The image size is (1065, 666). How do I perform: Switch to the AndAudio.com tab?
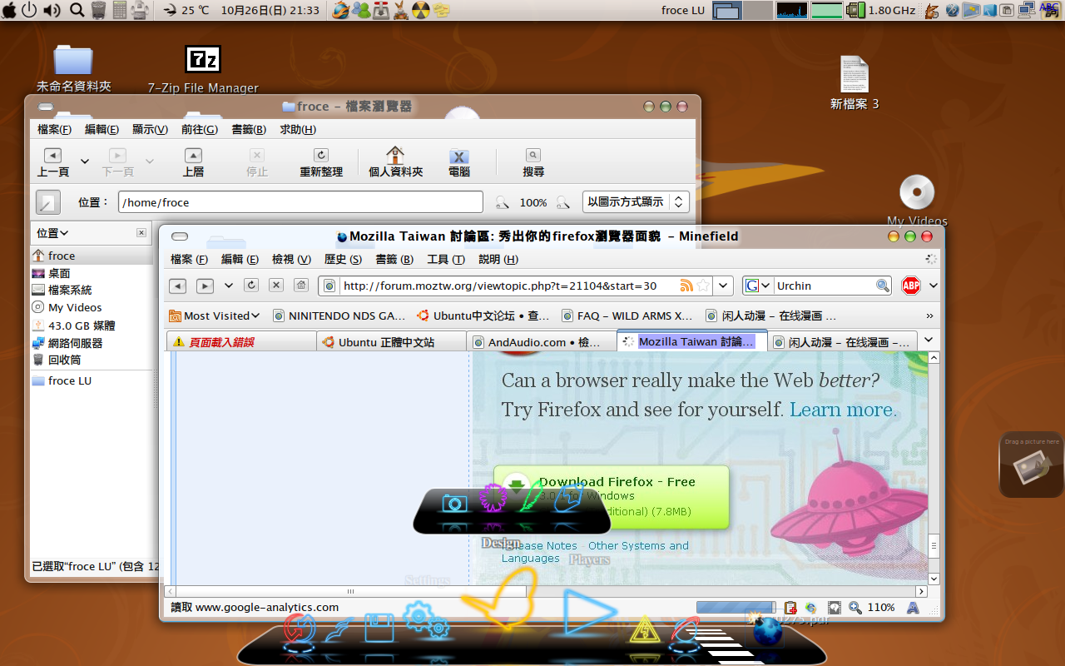pos(541,341)
